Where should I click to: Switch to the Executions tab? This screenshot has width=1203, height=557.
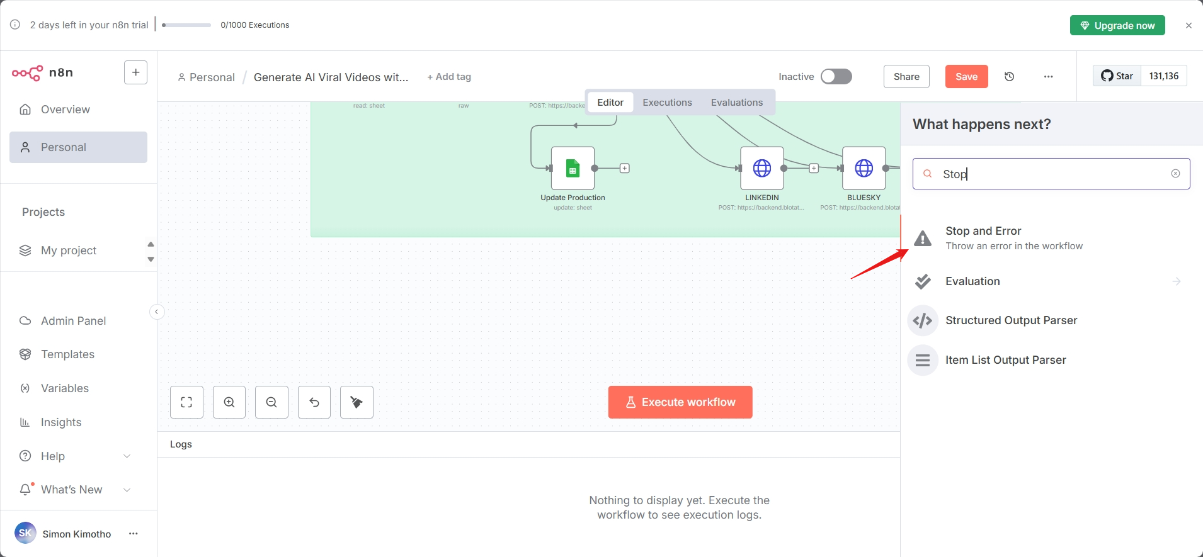(x=667, y=102)
